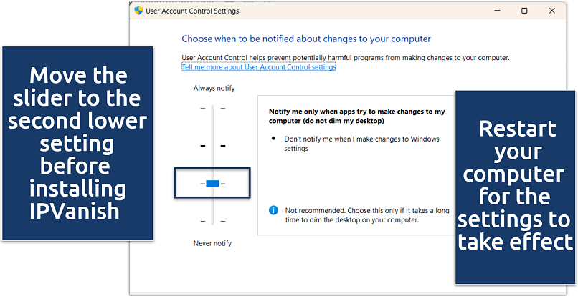Click the "Never notify" label
Image resolution: width=578 pixels, height=296 pixels.
tap(212, 243)
